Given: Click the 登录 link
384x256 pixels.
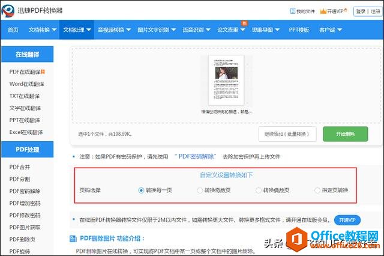Looking at the screenshot, I should 361,11.
